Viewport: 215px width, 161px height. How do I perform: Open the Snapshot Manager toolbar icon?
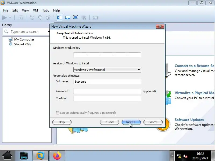pyautogui.click(x=48, y=17)
